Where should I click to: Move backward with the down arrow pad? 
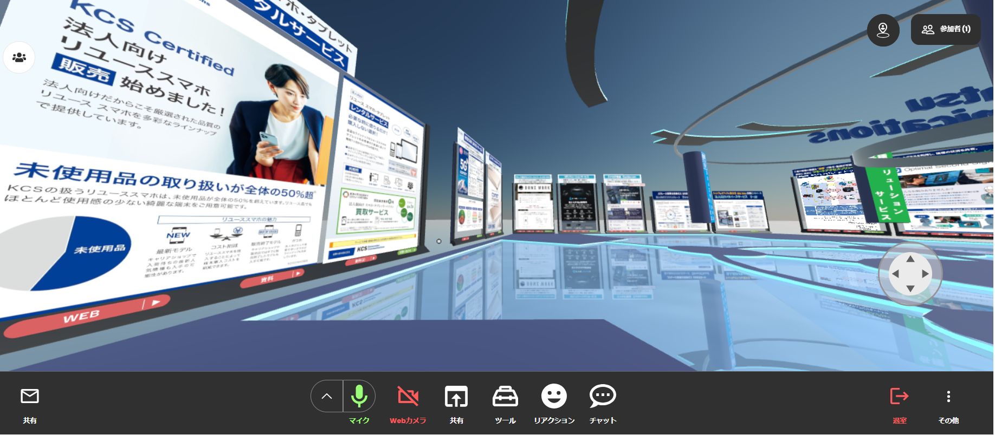[x=910, y=288]
